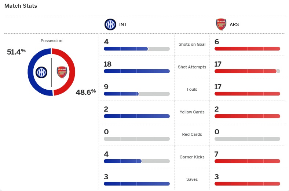Click the 51.4% possession value

(x=16, y=52)
